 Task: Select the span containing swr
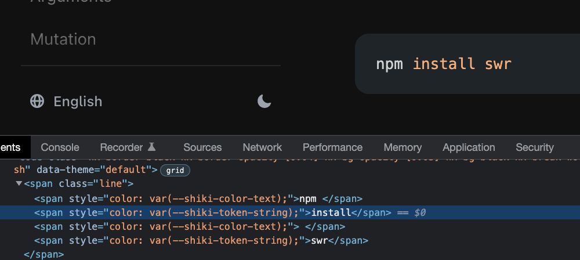pyautogui.click(x=201, y=240)
